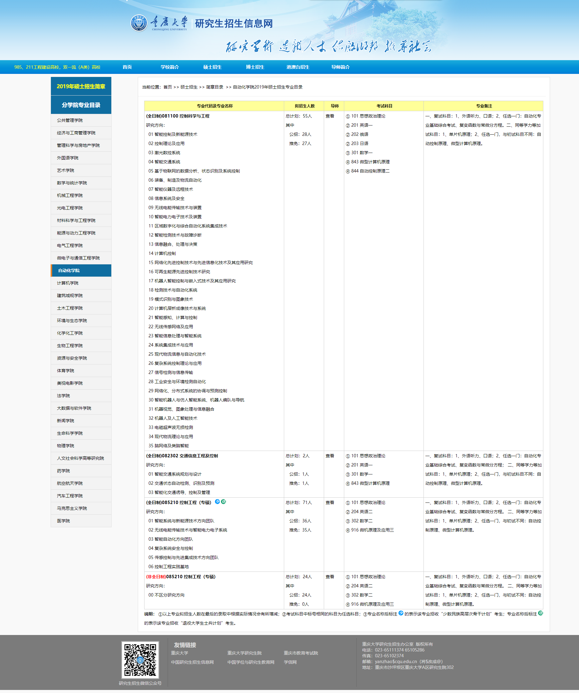Click the blue minority plan icon beside 085210 控制工程
The height and width of the screenshot is (693, 579).
pos(217,502)
